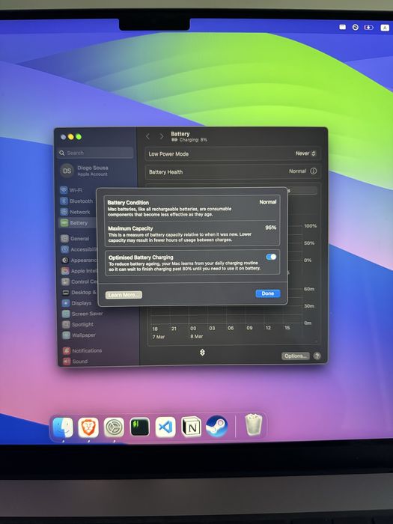Click the Spotlight sidebar icon

tap(66, 324)
